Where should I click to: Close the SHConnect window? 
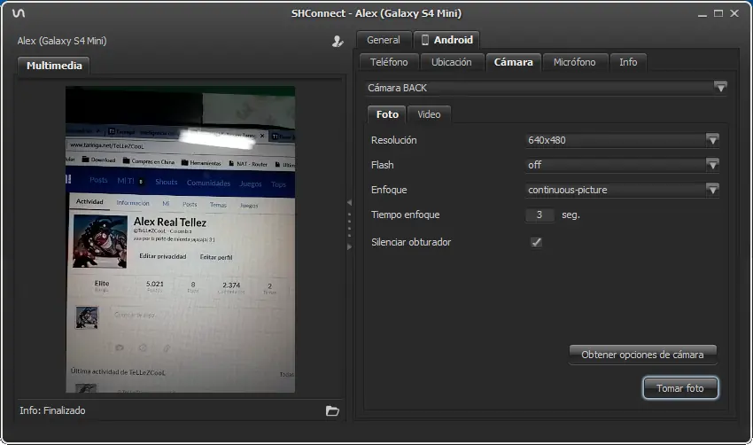click(734, 13)
